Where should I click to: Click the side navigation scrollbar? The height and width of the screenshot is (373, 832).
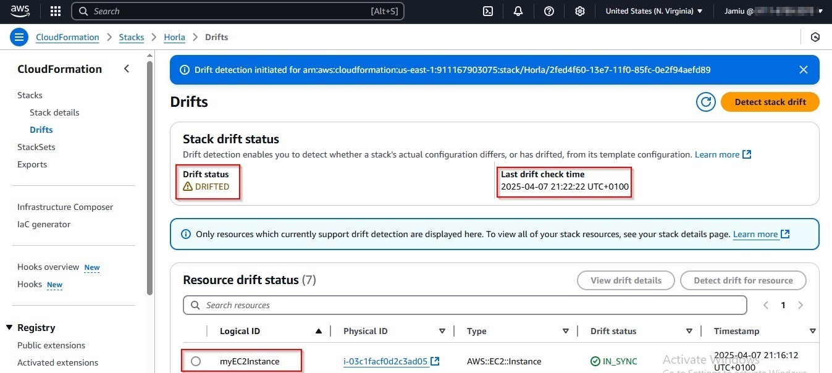[x=149, y=179]
